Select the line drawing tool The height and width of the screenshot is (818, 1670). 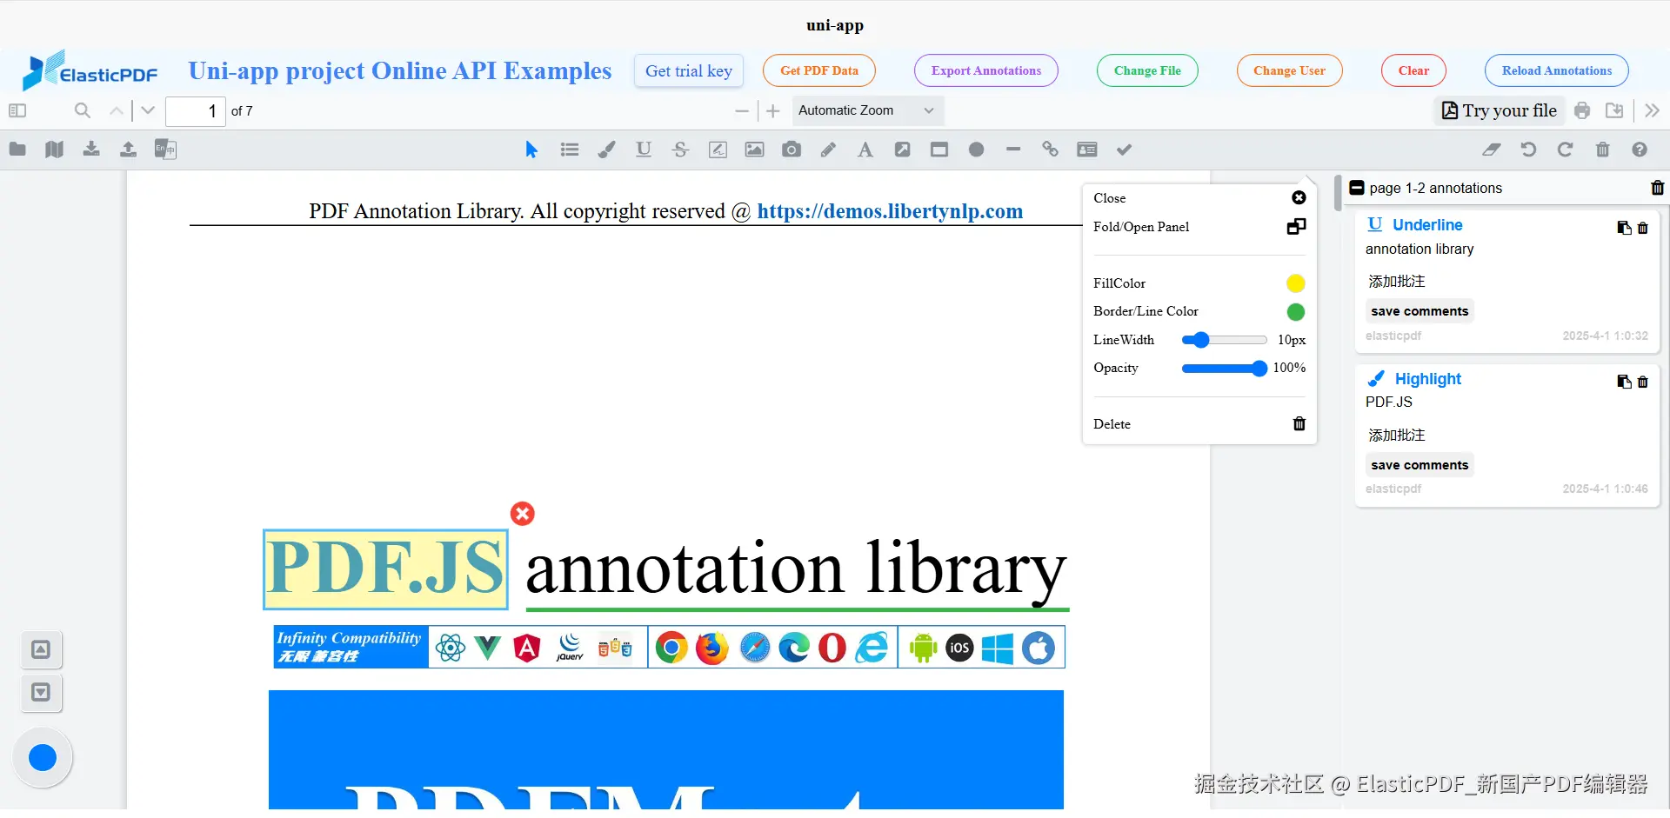[1013, 150]
